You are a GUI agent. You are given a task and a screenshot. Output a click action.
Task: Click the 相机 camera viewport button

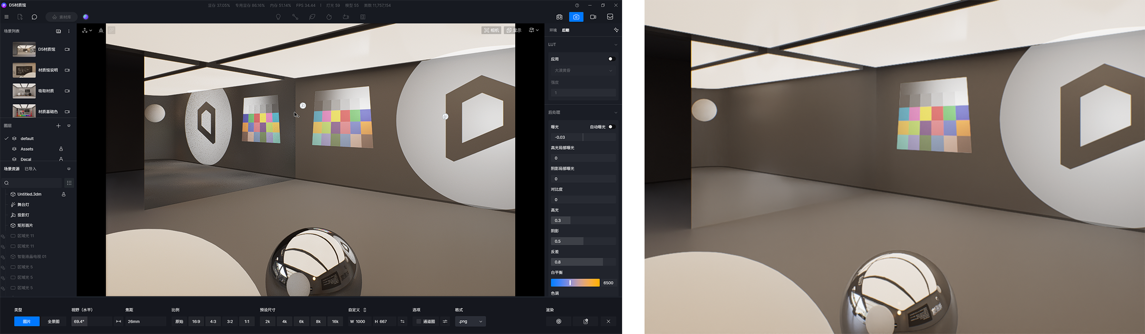click(491, 30)
